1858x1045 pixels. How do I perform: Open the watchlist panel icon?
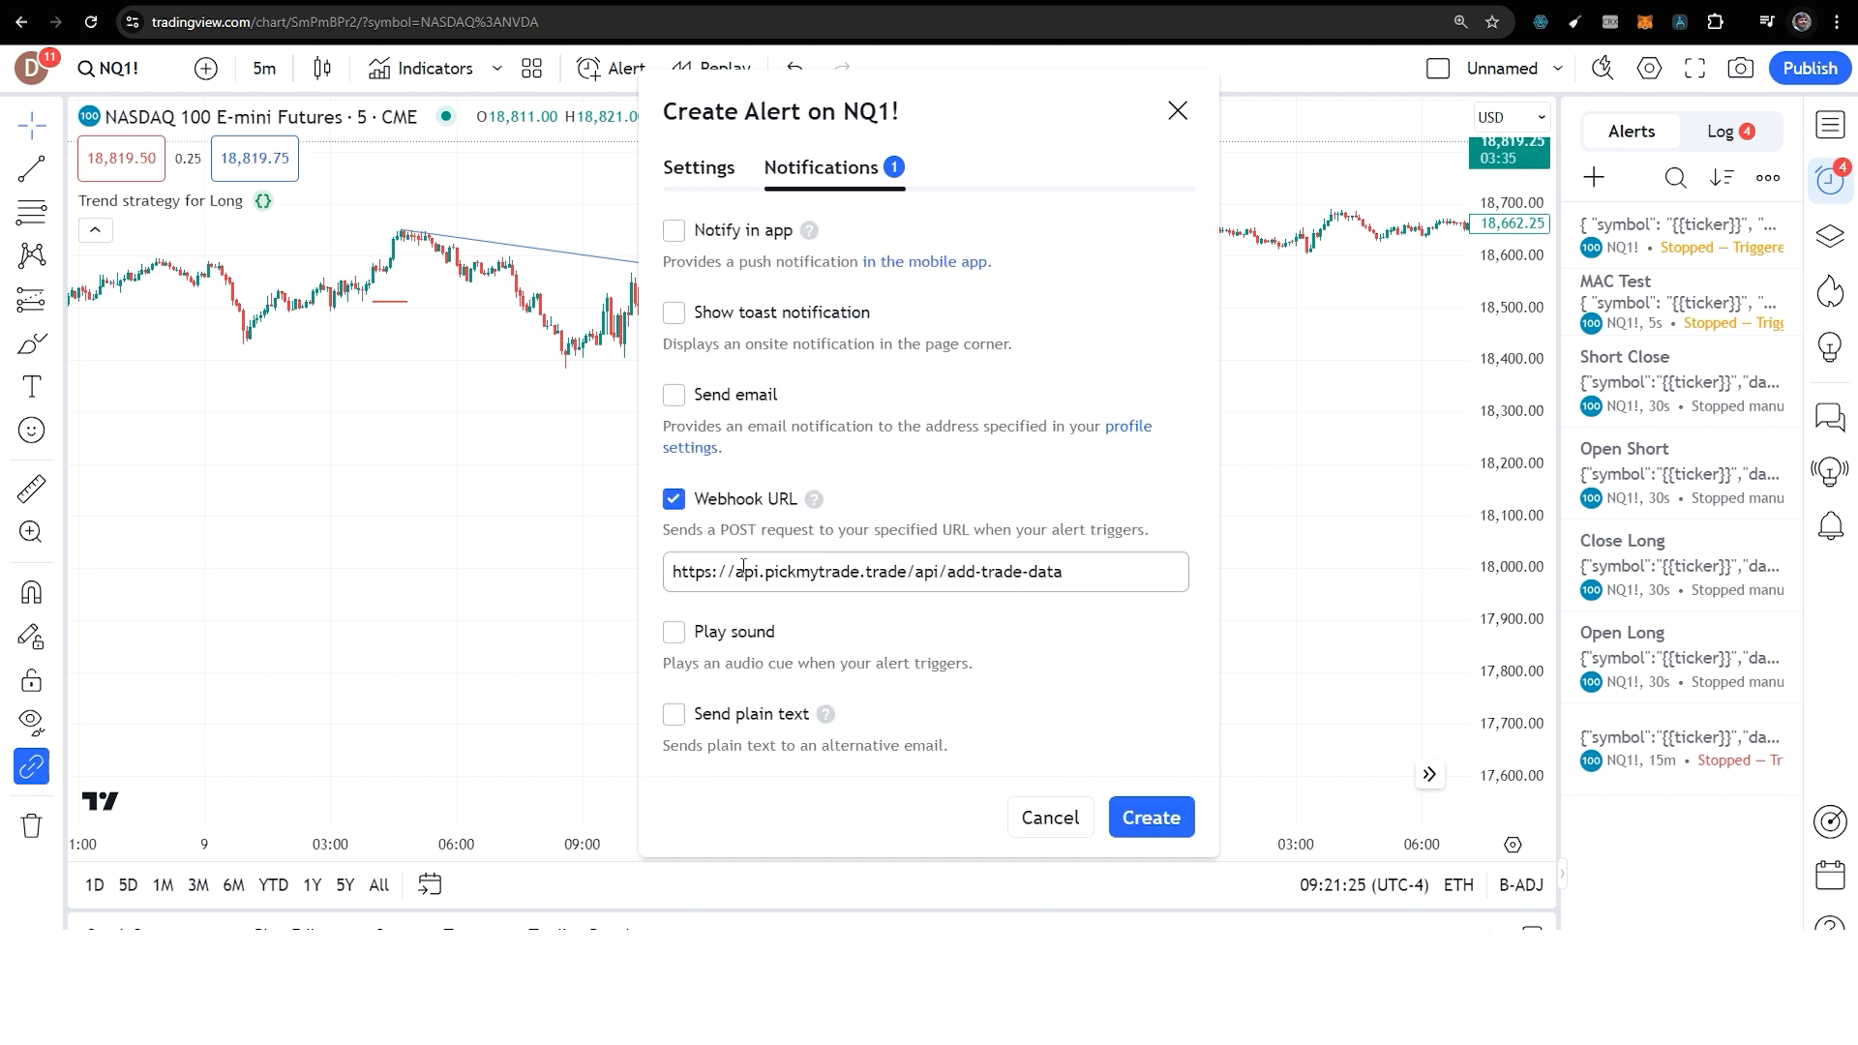point(1830,125)
